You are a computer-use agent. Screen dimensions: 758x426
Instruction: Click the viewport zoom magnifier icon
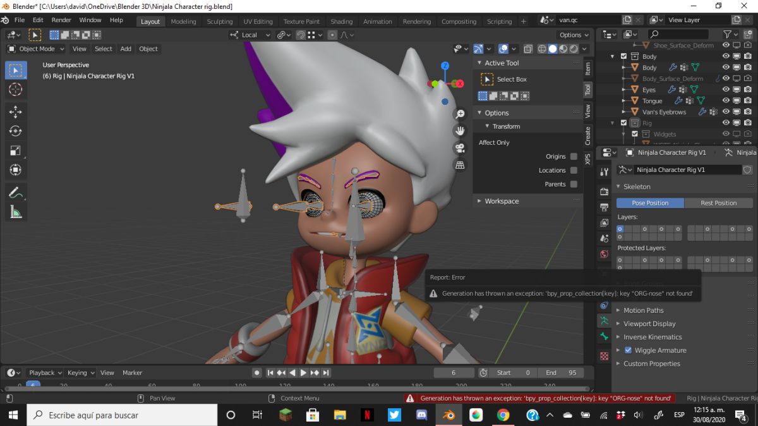point(460,114)
